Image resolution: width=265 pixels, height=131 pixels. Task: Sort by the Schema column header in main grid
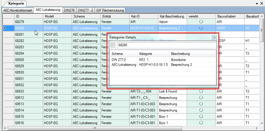[x=86, y=16]
